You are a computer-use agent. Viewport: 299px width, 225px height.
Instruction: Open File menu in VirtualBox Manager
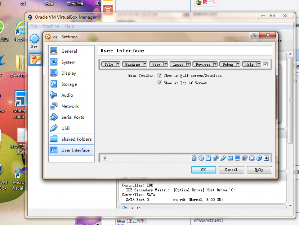point(34,26)
